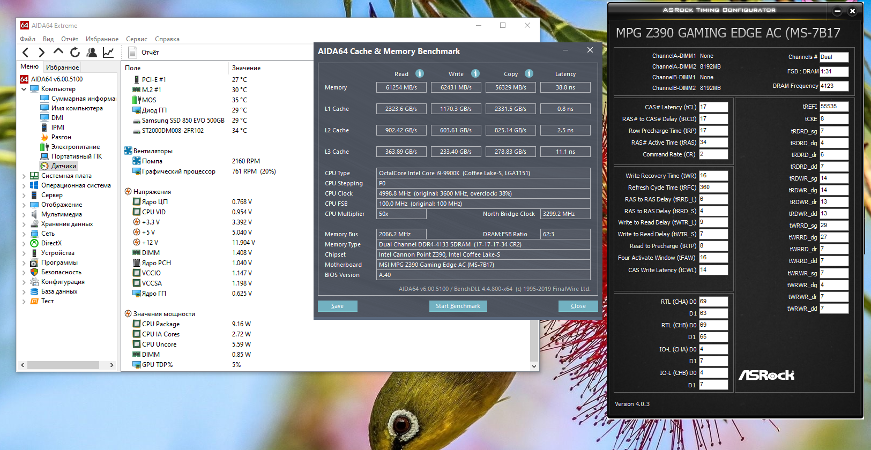Image resolution: width=871 pixels, height=450 pixels.
Task: Click the CAS# Latency (tCL) input field
Action: tap(713, 107)
